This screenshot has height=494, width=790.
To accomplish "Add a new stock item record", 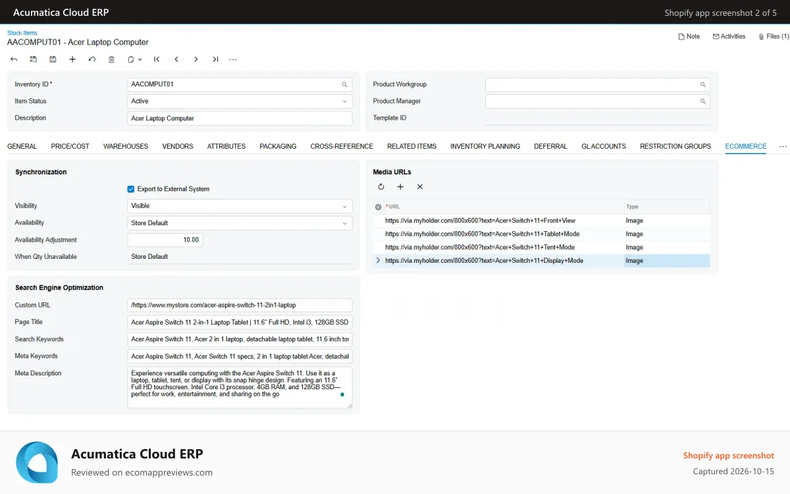I will click(72, 59).
